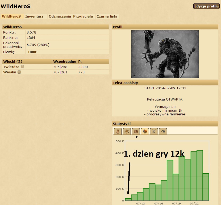Open the player group stats tab
Screen dimensions: 221x205
[x=136, y=131]
